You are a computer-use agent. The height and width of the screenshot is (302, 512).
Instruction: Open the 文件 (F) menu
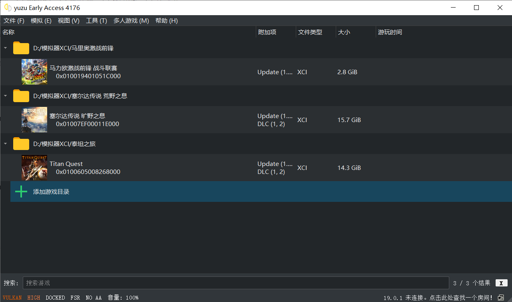(14, 21)
